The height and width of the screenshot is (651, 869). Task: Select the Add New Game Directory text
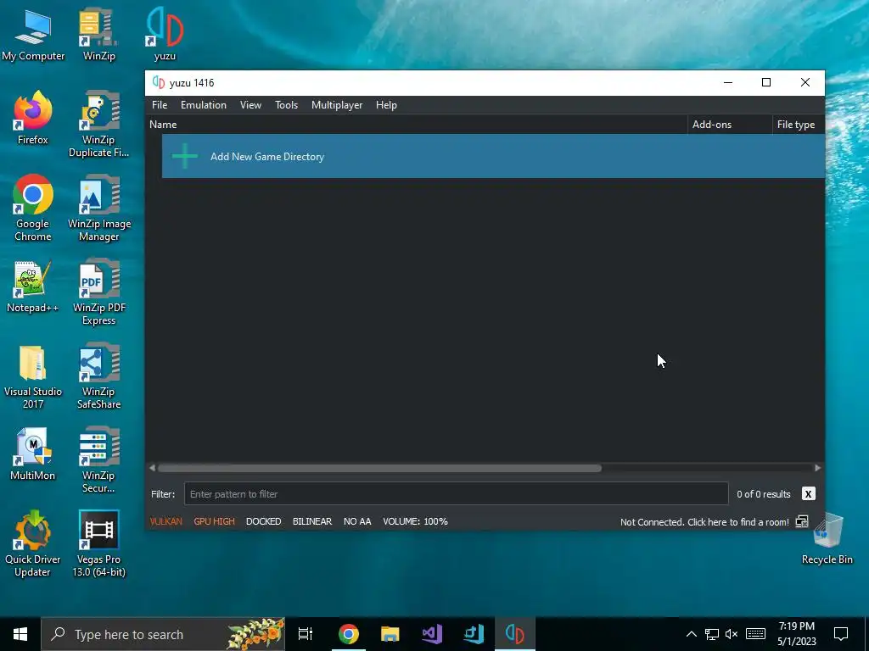[x=267, y=157]
